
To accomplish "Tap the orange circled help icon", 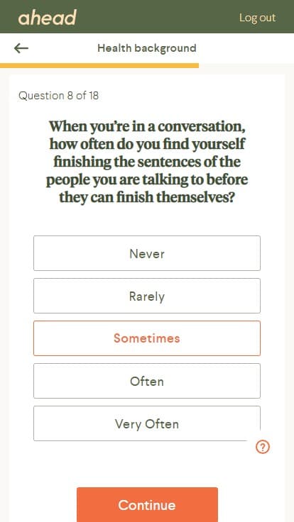I will pyautogui.click(x=263, y=447).
